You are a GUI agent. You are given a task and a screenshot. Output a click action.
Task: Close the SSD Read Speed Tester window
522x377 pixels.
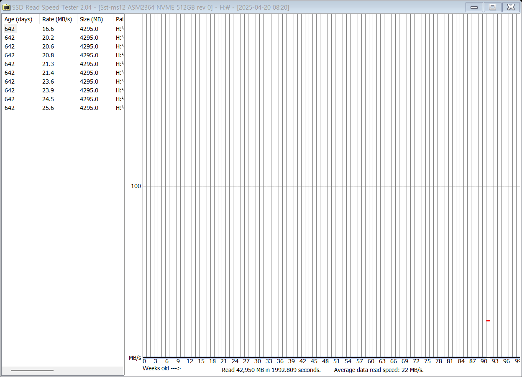tap(511, 7)
